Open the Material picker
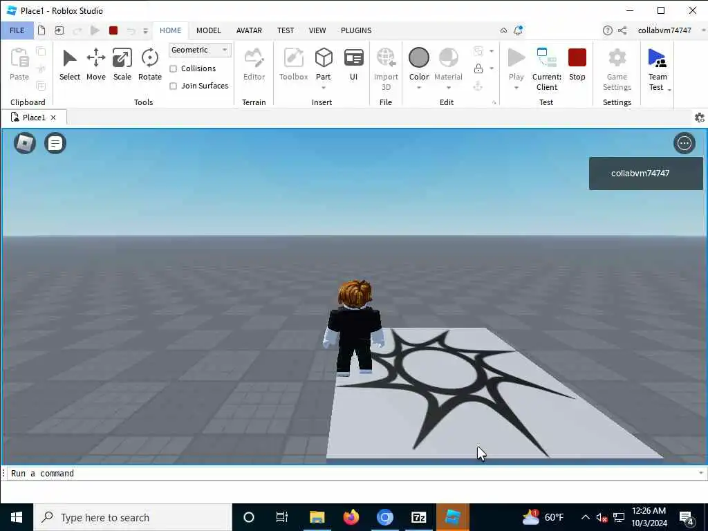 pyautogui.click(x=448, y=63)
